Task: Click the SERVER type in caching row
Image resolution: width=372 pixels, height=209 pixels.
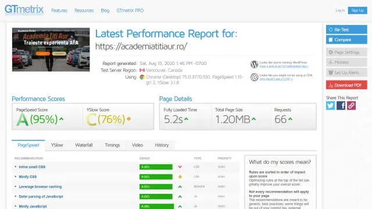Action: (x=199, y=187)
